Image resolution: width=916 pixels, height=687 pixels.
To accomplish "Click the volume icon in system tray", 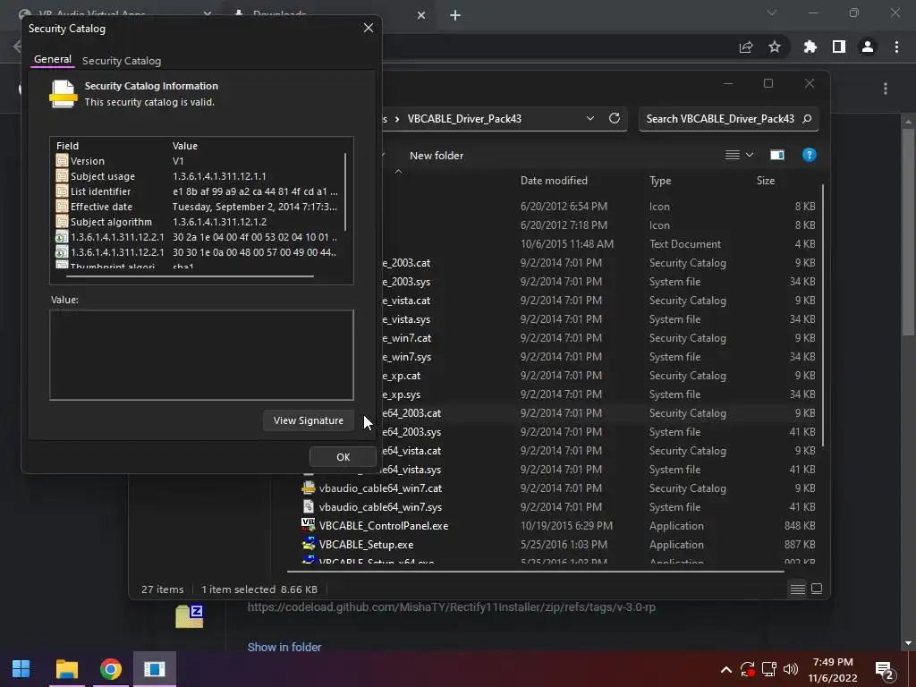I will 791,669.
